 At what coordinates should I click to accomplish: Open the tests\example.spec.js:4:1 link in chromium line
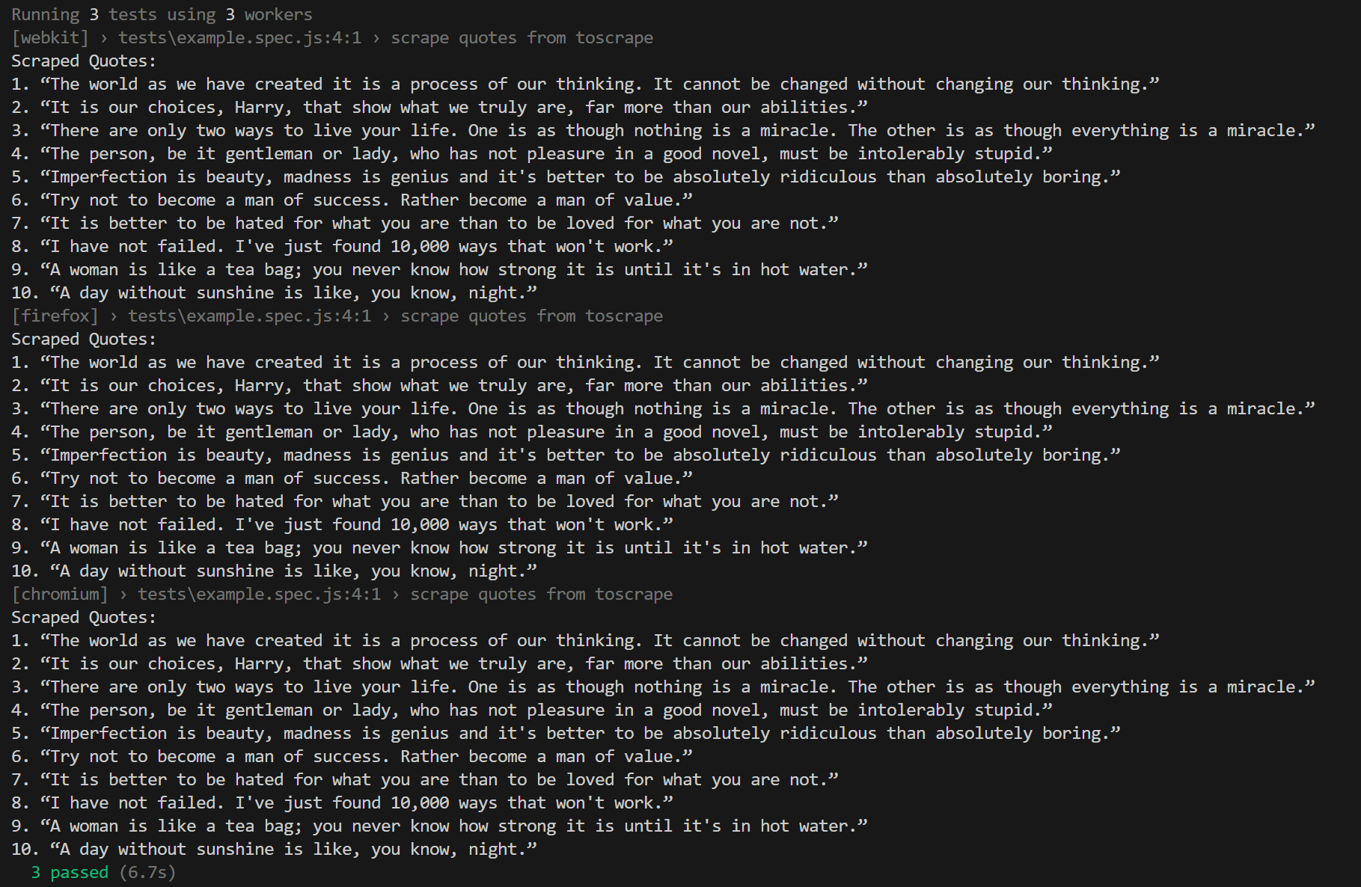click(x=259, y=595)
